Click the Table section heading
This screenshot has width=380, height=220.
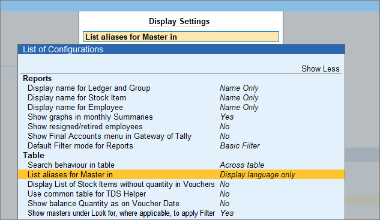click(34, 155)
